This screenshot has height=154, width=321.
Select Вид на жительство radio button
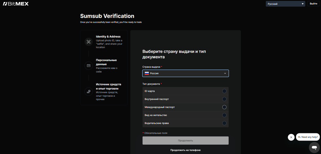(224, 115)
